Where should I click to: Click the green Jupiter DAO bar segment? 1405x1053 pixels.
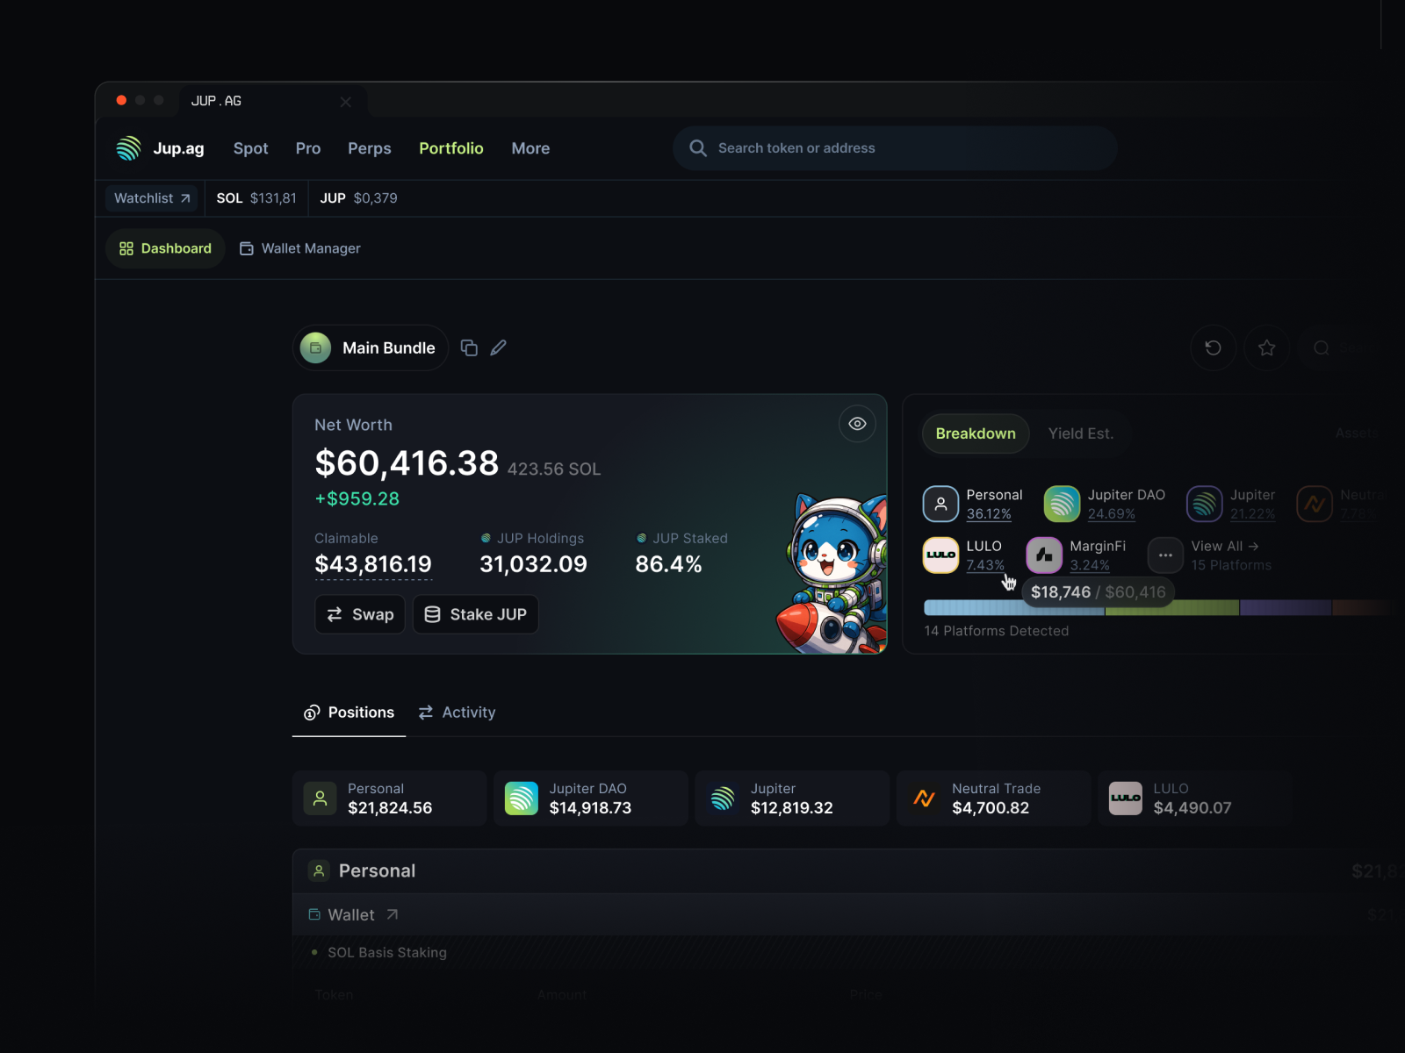tap(1171, 607)
